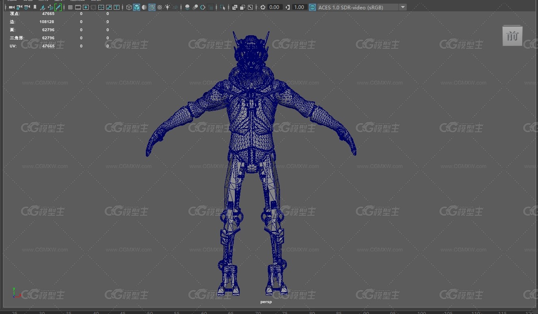Click the Smooth Shade All cube icon
This screenshot has width=538, height=314.
[x=137, y=7]
